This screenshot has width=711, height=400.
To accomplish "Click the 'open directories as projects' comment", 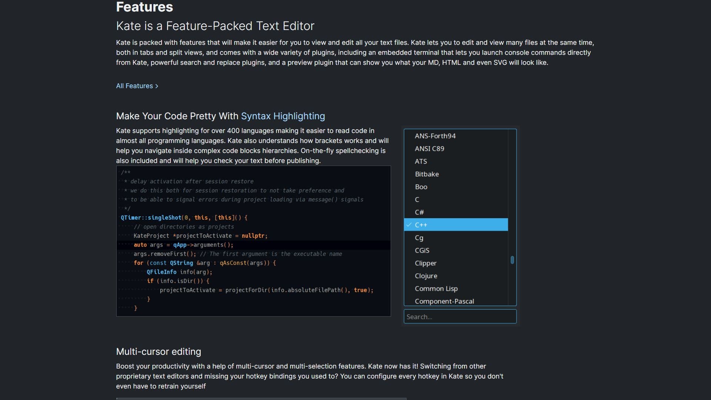I will point(184,227).
